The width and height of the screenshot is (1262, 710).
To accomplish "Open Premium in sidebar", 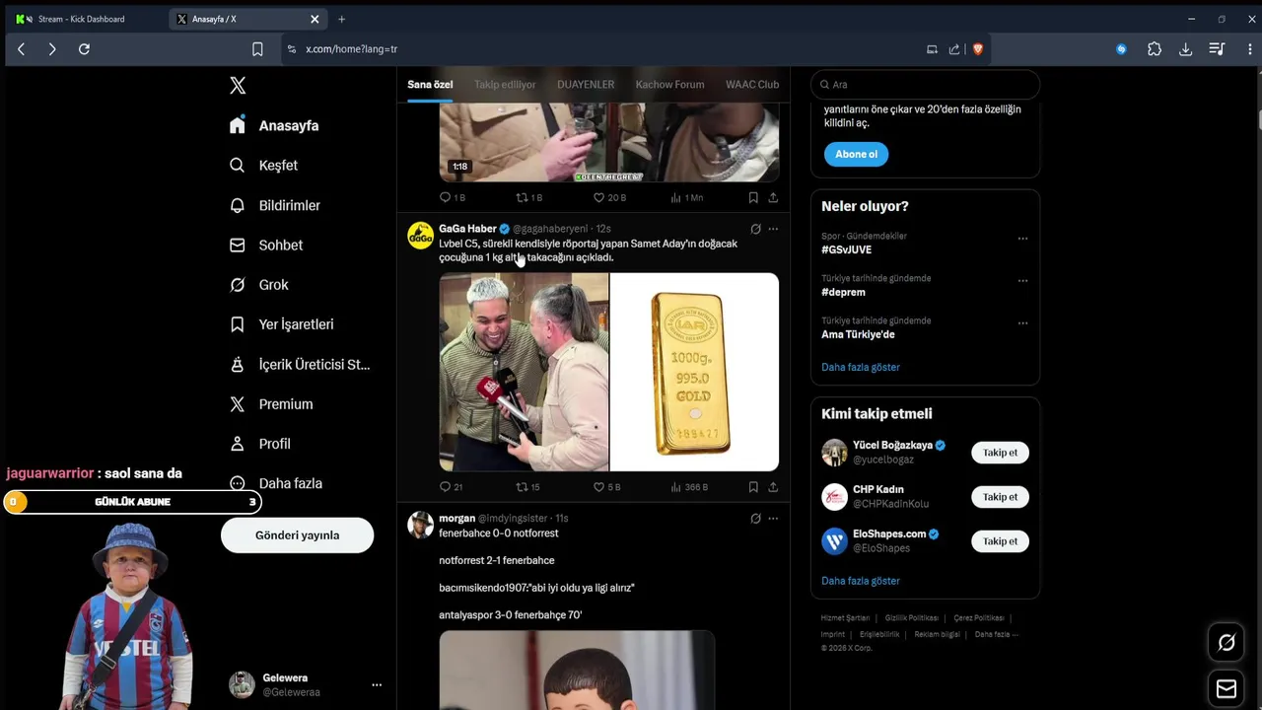I will tap(271, 404).
